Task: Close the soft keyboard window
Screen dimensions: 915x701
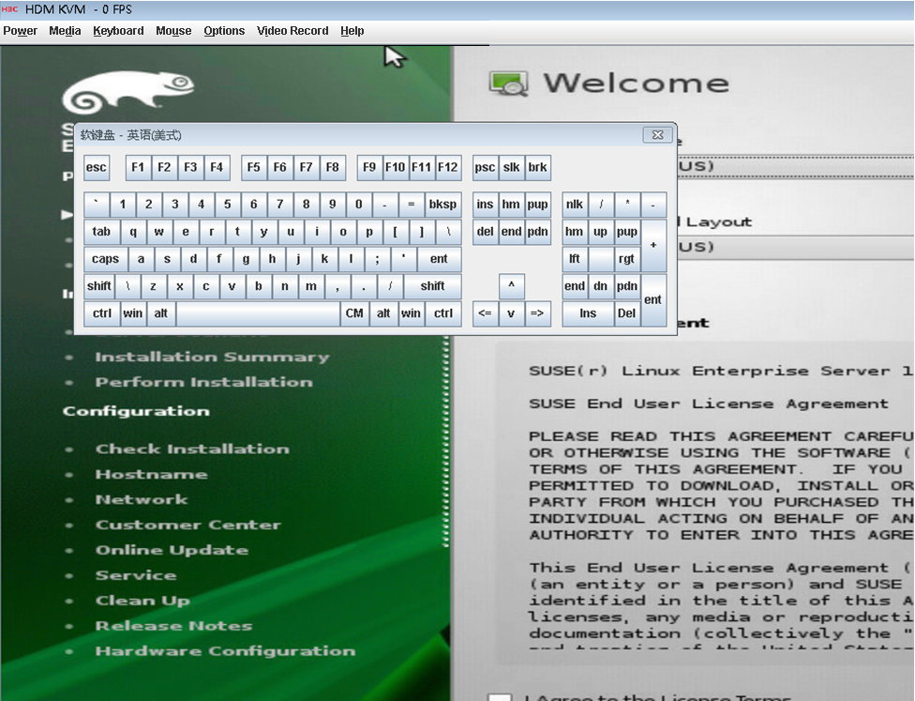Action: [x=658, y=135]
